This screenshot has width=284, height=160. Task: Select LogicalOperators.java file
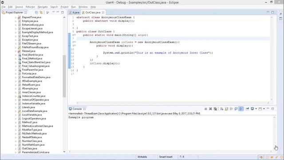[34, 119]
